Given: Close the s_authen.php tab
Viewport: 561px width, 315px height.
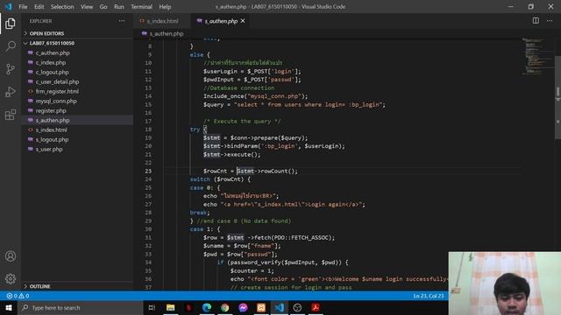Looking at the screenshot, I should 243,21.
